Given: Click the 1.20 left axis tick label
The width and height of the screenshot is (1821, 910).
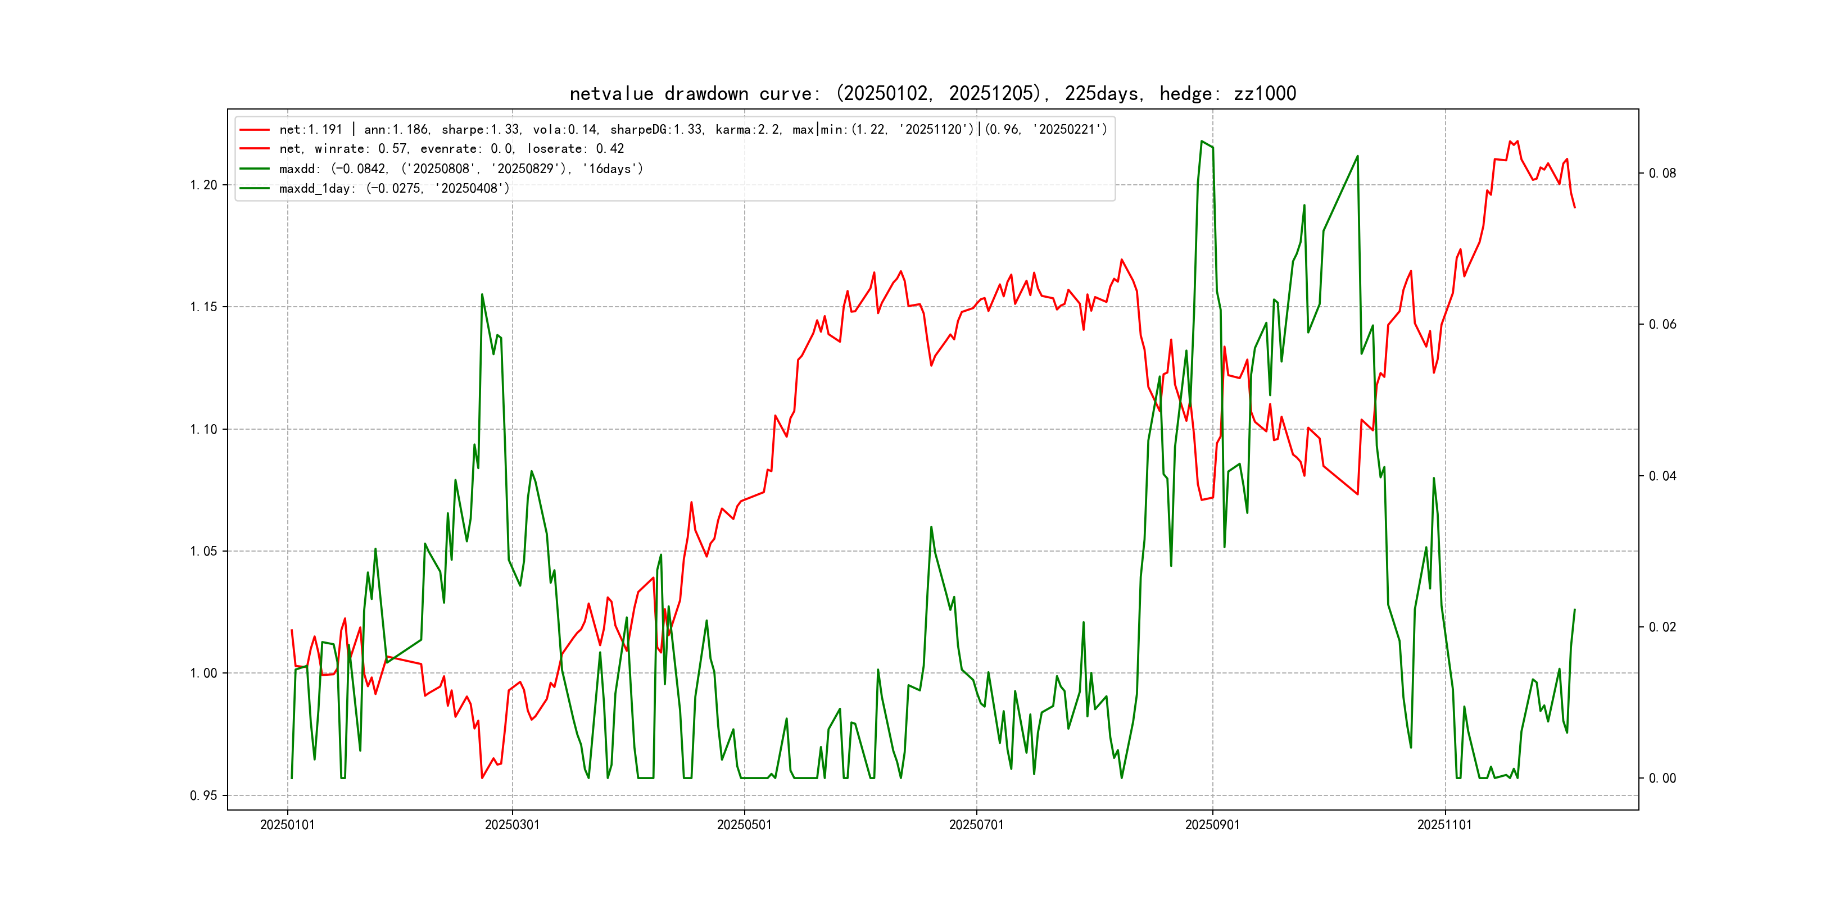Looking at the screenshot, I should pos(203,185).
